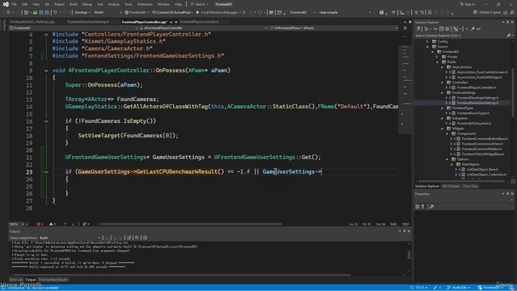Viewport: 517px width, 291px height.
Task: Collapse the include region at line 4
Action: (x=46, y=34)
